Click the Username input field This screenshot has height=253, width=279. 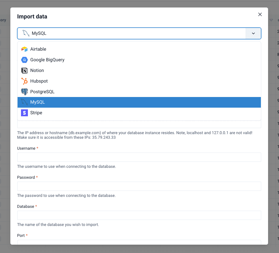(139, 157)
